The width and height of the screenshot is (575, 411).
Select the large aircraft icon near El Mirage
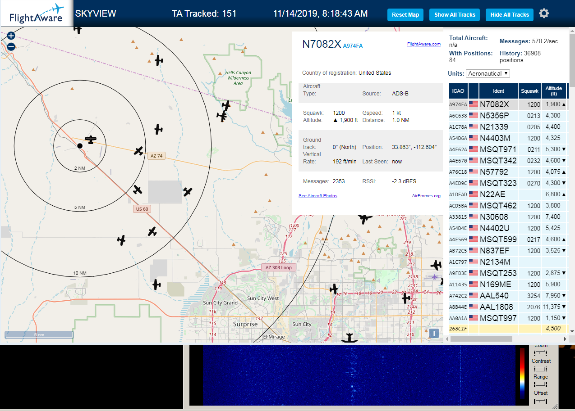350,338
